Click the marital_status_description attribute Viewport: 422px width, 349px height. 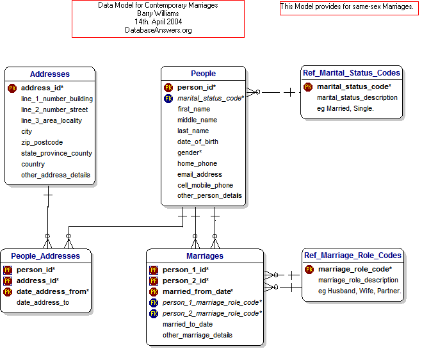(357, 98)
